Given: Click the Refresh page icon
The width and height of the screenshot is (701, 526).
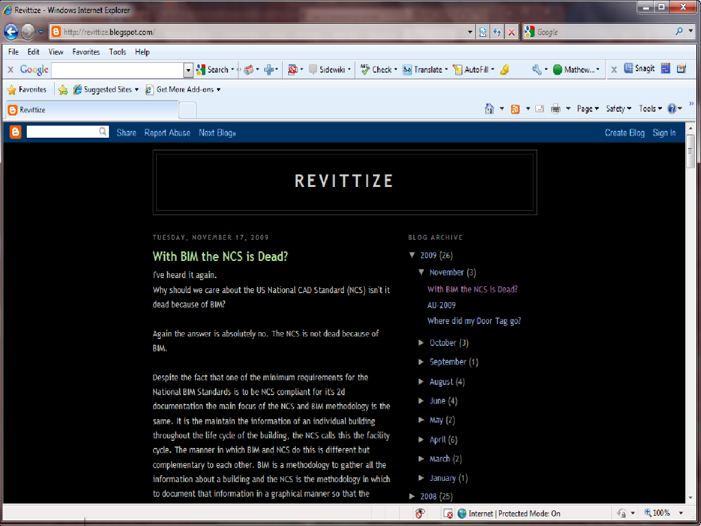Looking at the screenshot, I should [x=497, y=32].
